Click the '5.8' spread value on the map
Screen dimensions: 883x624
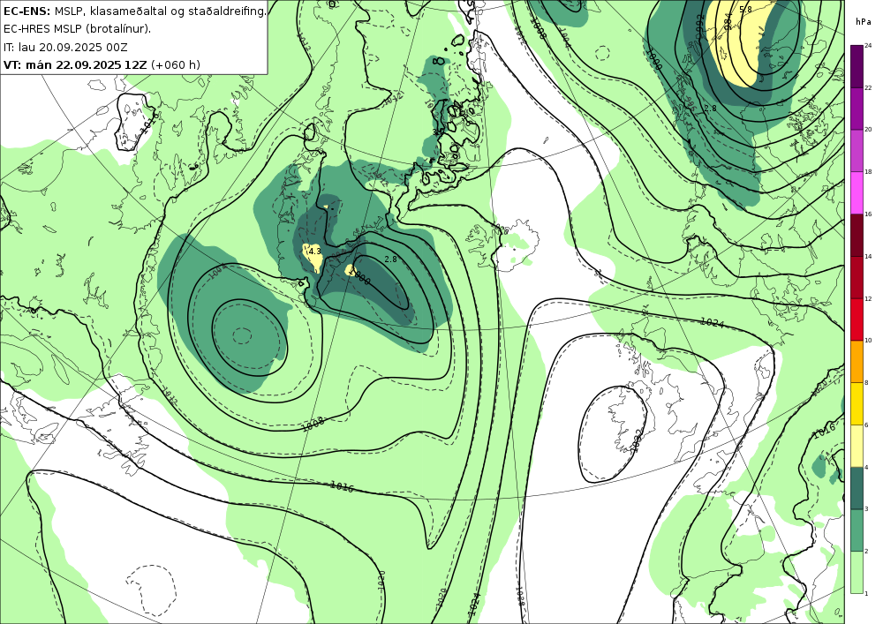tap(745, 10)
